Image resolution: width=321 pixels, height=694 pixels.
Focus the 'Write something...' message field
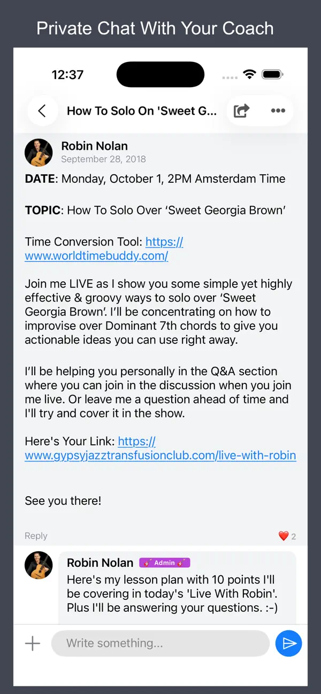point(160,643)
